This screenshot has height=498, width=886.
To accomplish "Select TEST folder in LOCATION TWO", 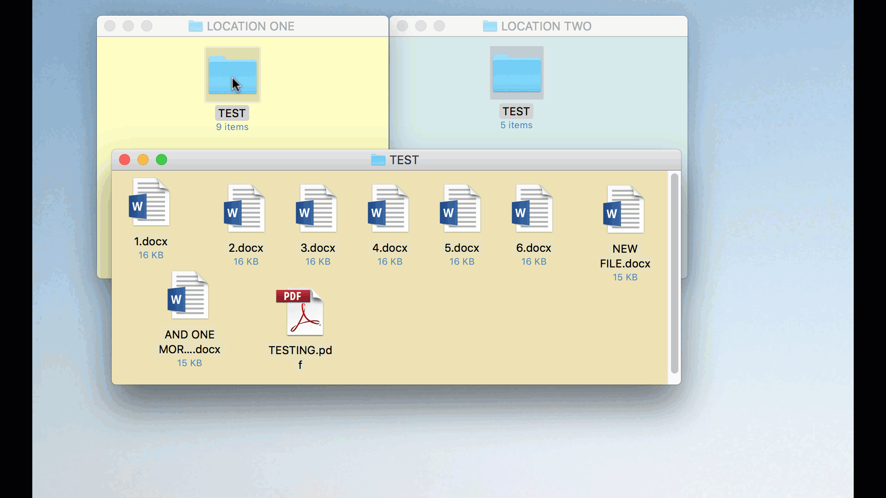I will click(516, 73).
